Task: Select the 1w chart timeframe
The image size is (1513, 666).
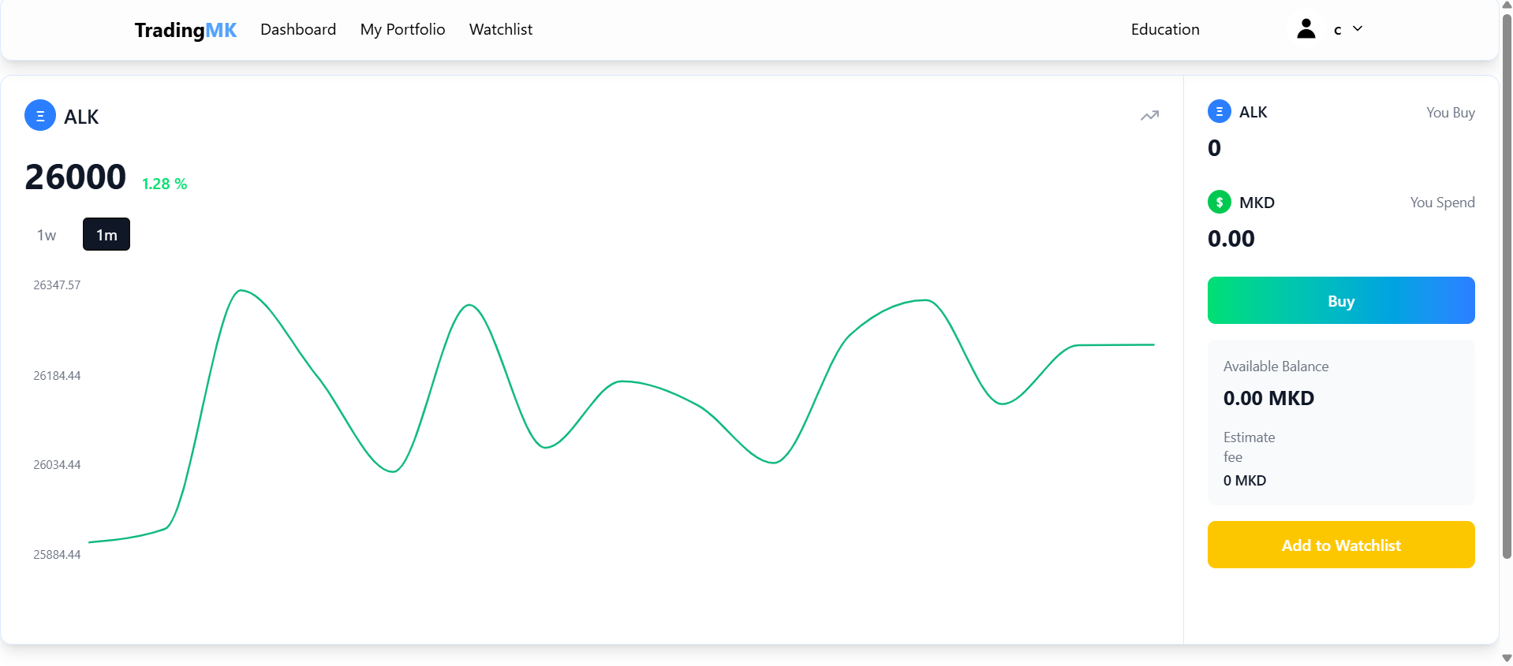Action: coord(47,235)
